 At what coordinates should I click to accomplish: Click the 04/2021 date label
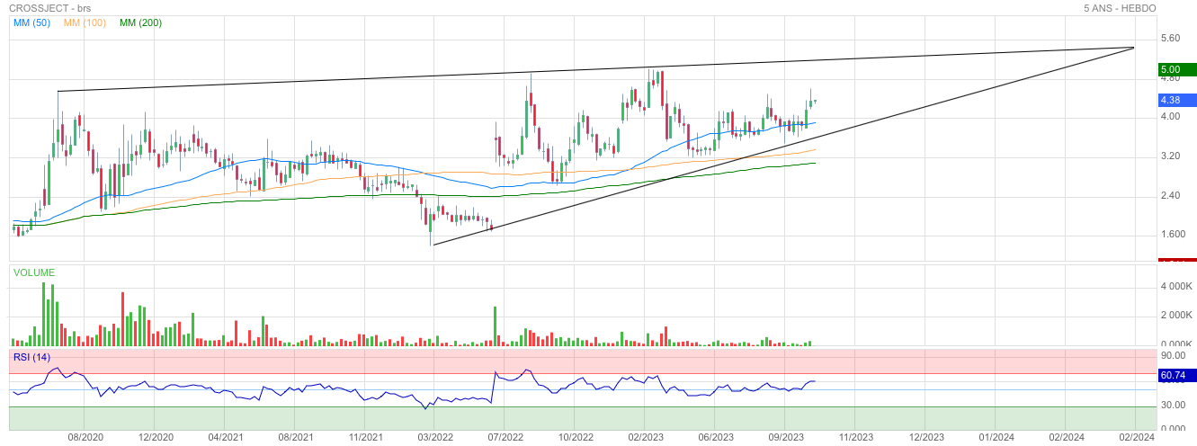pyautogui.click(x=225, y=437)
